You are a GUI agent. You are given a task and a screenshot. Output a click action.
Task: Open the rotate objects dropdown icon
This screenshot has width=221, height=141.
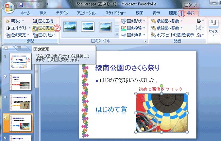[x=200, y=35]
